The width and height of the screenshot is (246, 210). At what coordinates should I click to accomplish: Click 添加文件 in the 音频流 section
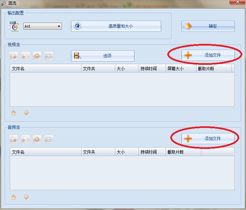pyautogui.click(x=208, y=138)
